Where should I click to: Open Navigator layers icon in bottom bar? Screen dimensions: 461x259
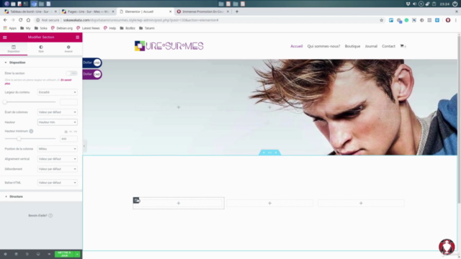click(x=16, y=254)
